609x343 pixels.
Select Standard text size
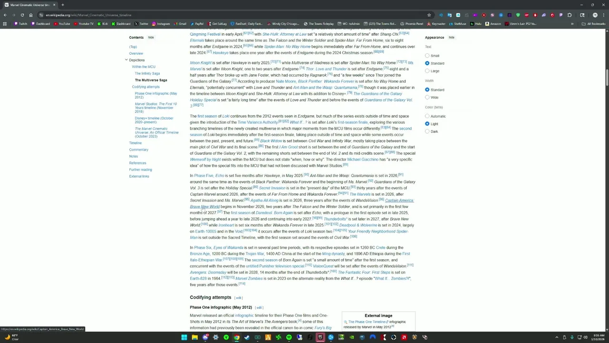tap(427, 63)
